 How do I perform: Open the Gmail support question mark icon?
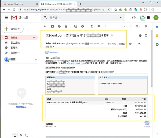pos(134,18)
